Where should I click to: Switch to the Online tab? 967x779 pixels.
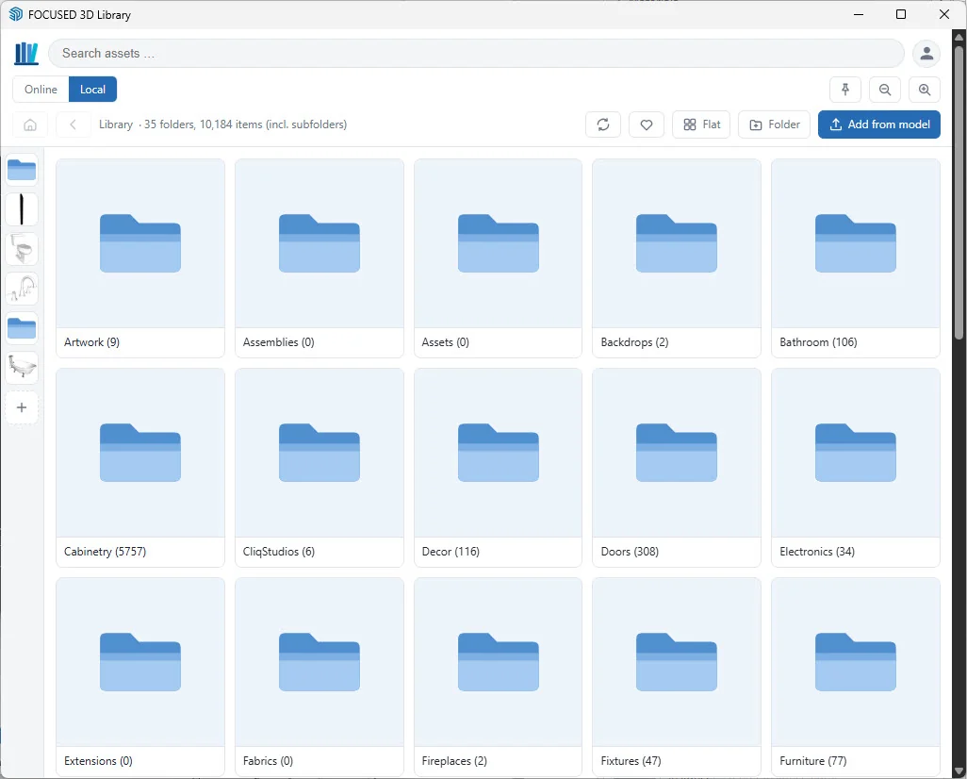click(x=41, y=90)
